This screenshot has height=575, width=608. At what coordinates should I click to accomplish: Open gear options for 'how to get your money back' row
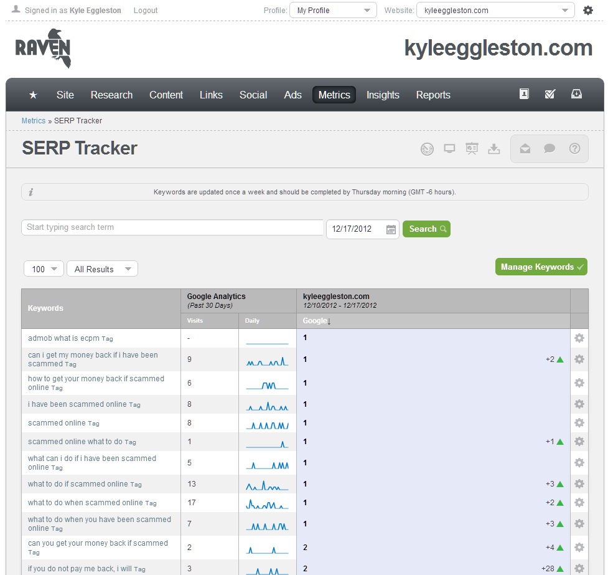pyautogui.click(x=579, y=383)
